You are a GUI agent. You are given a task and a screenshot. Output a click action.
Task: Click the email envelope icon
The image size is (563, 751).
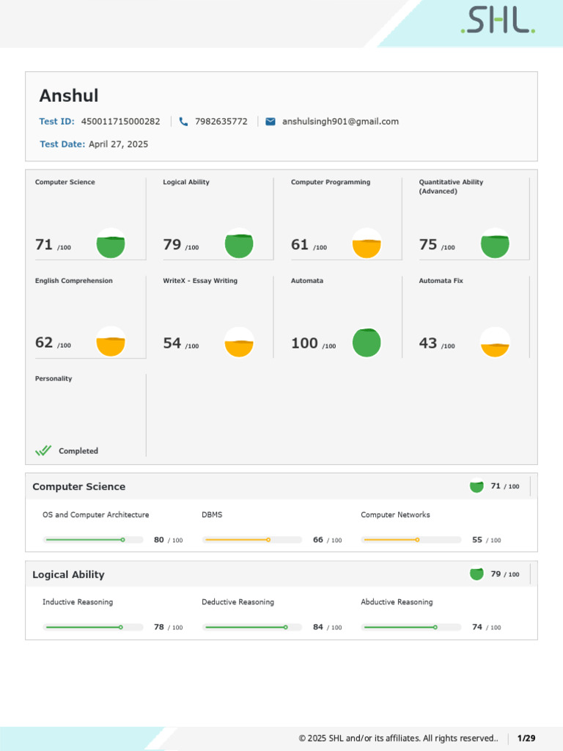click(x=271, y=122)
